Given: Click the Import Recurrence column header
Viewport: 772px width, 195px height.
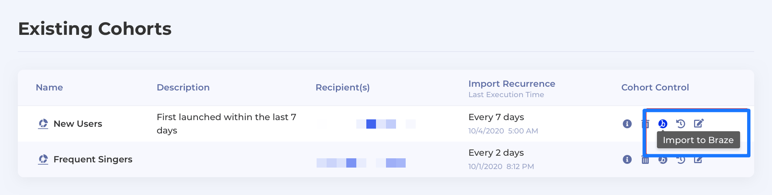Looking at the screenshot, I should tap(511, 84).
